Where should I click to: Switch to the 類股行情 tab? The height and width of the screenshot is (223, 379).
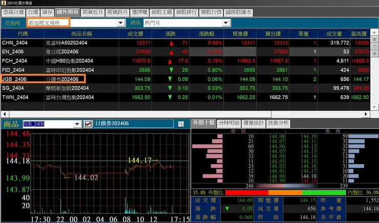[211, 12]
